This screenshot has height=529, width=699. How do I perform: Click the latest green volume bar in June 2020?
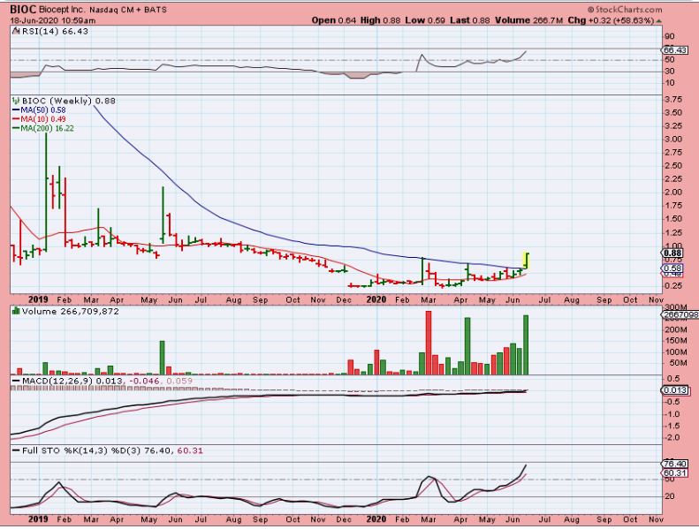(x=526, y=345)
